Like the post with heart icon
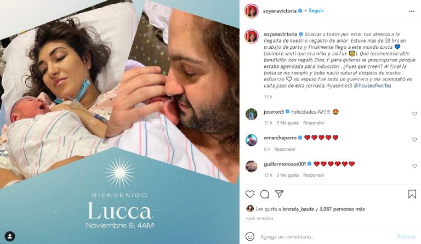This screenshot has height=244, width=421. point(250,194)
